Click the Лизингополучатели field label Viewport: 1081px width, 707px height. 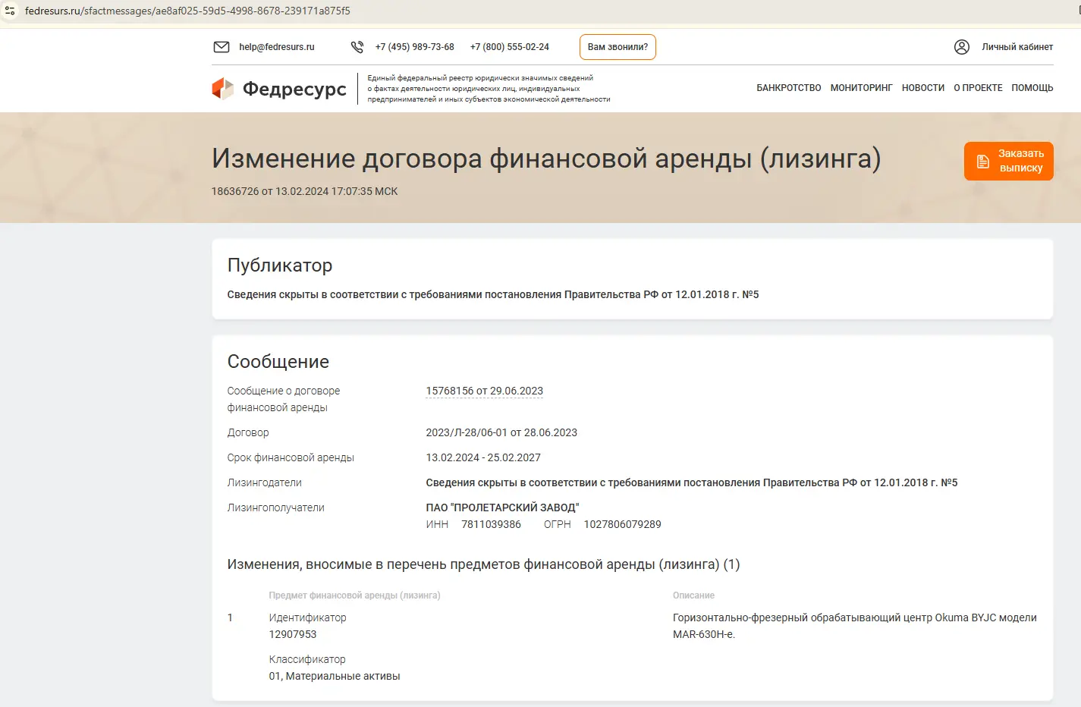tap(276, 507)
